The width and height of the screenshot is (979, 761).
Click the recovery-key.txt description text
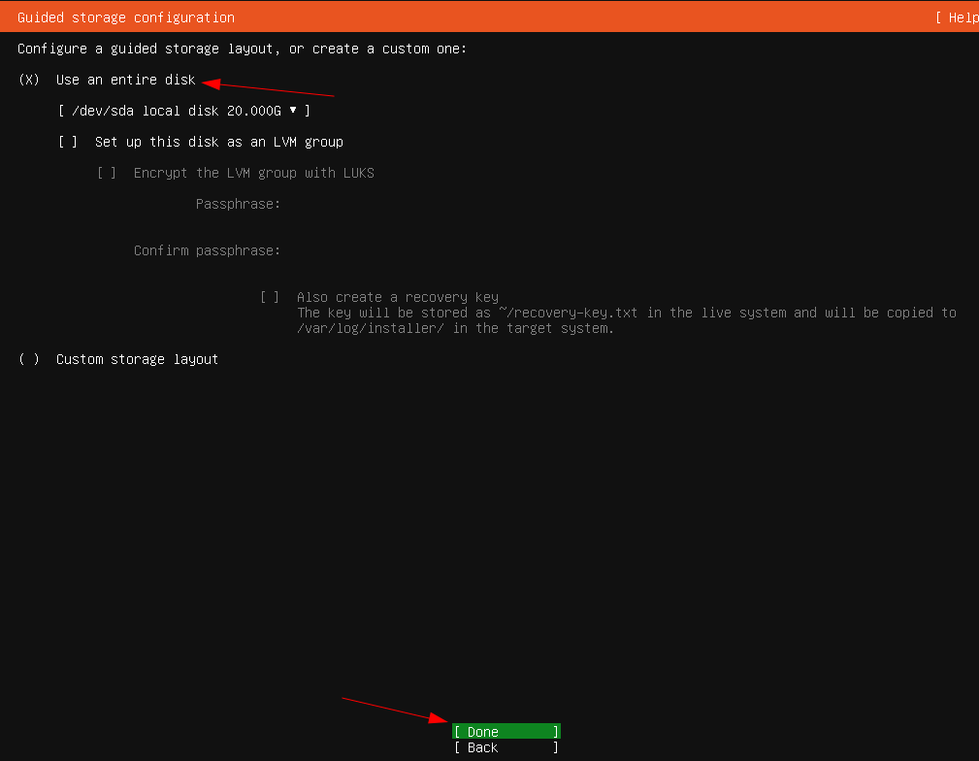tap(626, 313)
